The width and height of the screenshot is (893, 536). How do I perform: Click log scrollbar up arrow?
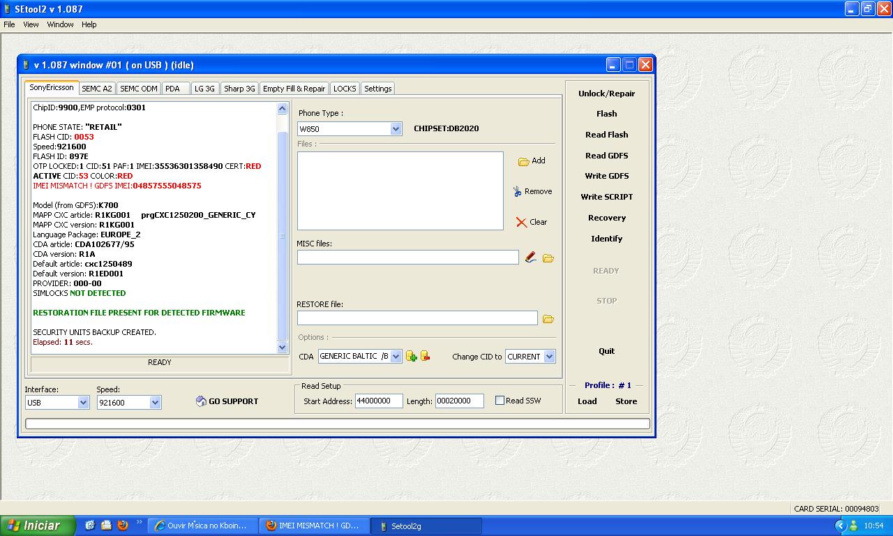pos(282,108)
